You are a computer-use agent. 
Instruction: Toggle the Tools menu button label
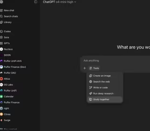(96, 68)
